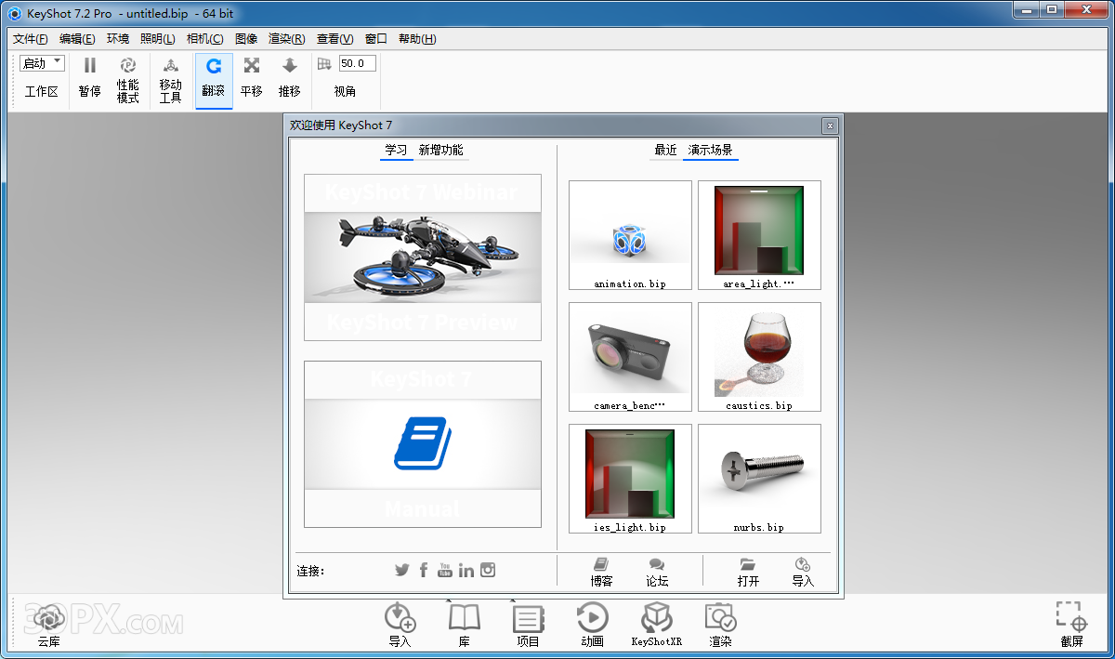1115x659 pixels.
Task: Click the Pause (暂停) toolbar icon
Action: click(x=89, y=67)
